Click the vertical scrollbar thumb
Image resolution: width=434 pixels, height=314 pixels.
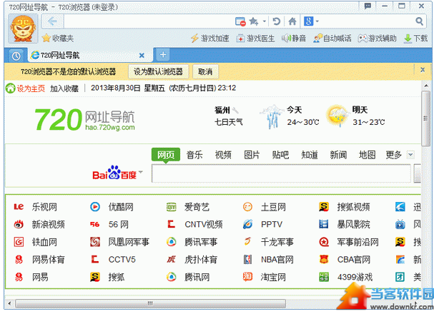coord(425,118)
